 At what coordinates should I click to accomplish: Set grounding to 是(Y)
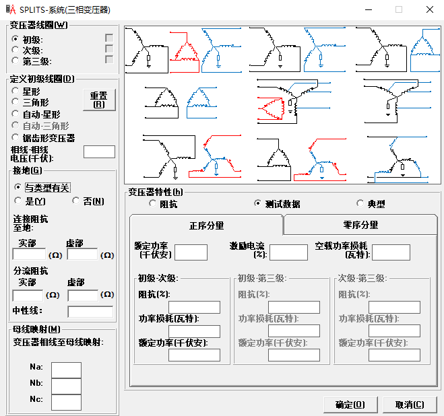[18, 201]
